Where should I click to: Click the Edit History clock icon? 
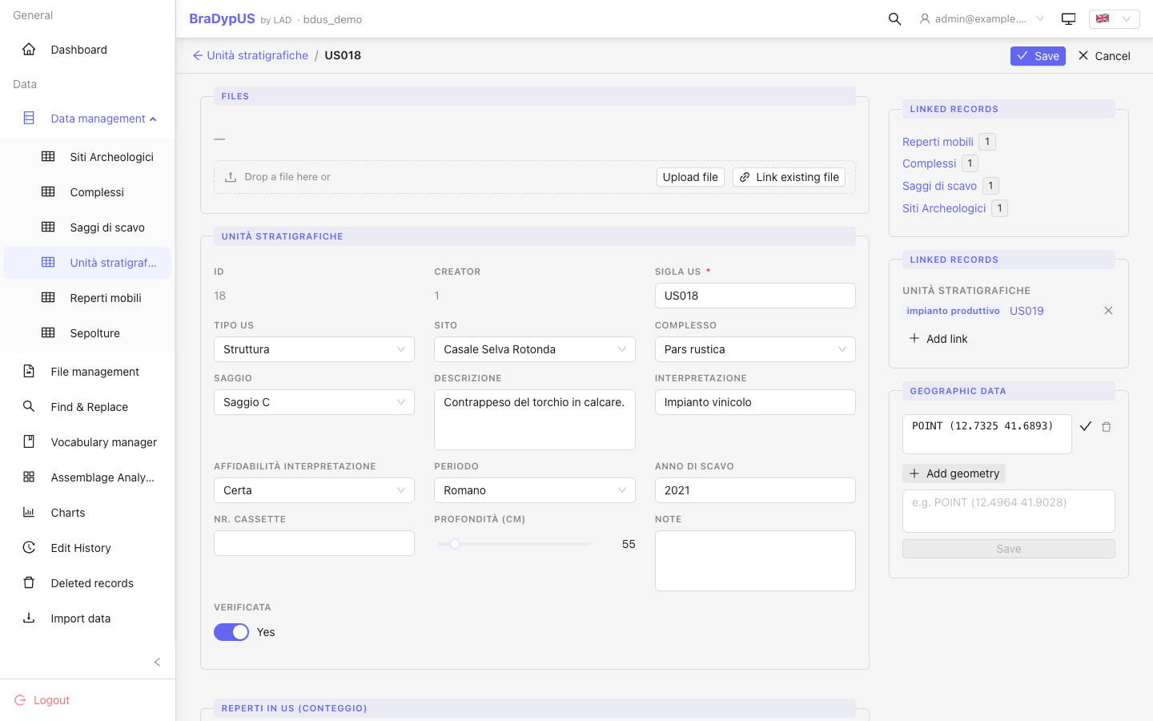point(29,547)
